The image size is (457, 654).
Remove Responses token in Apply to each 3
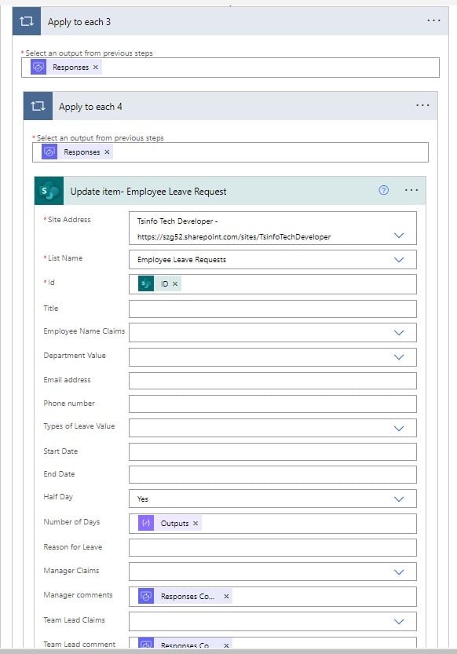coord(96,68)
